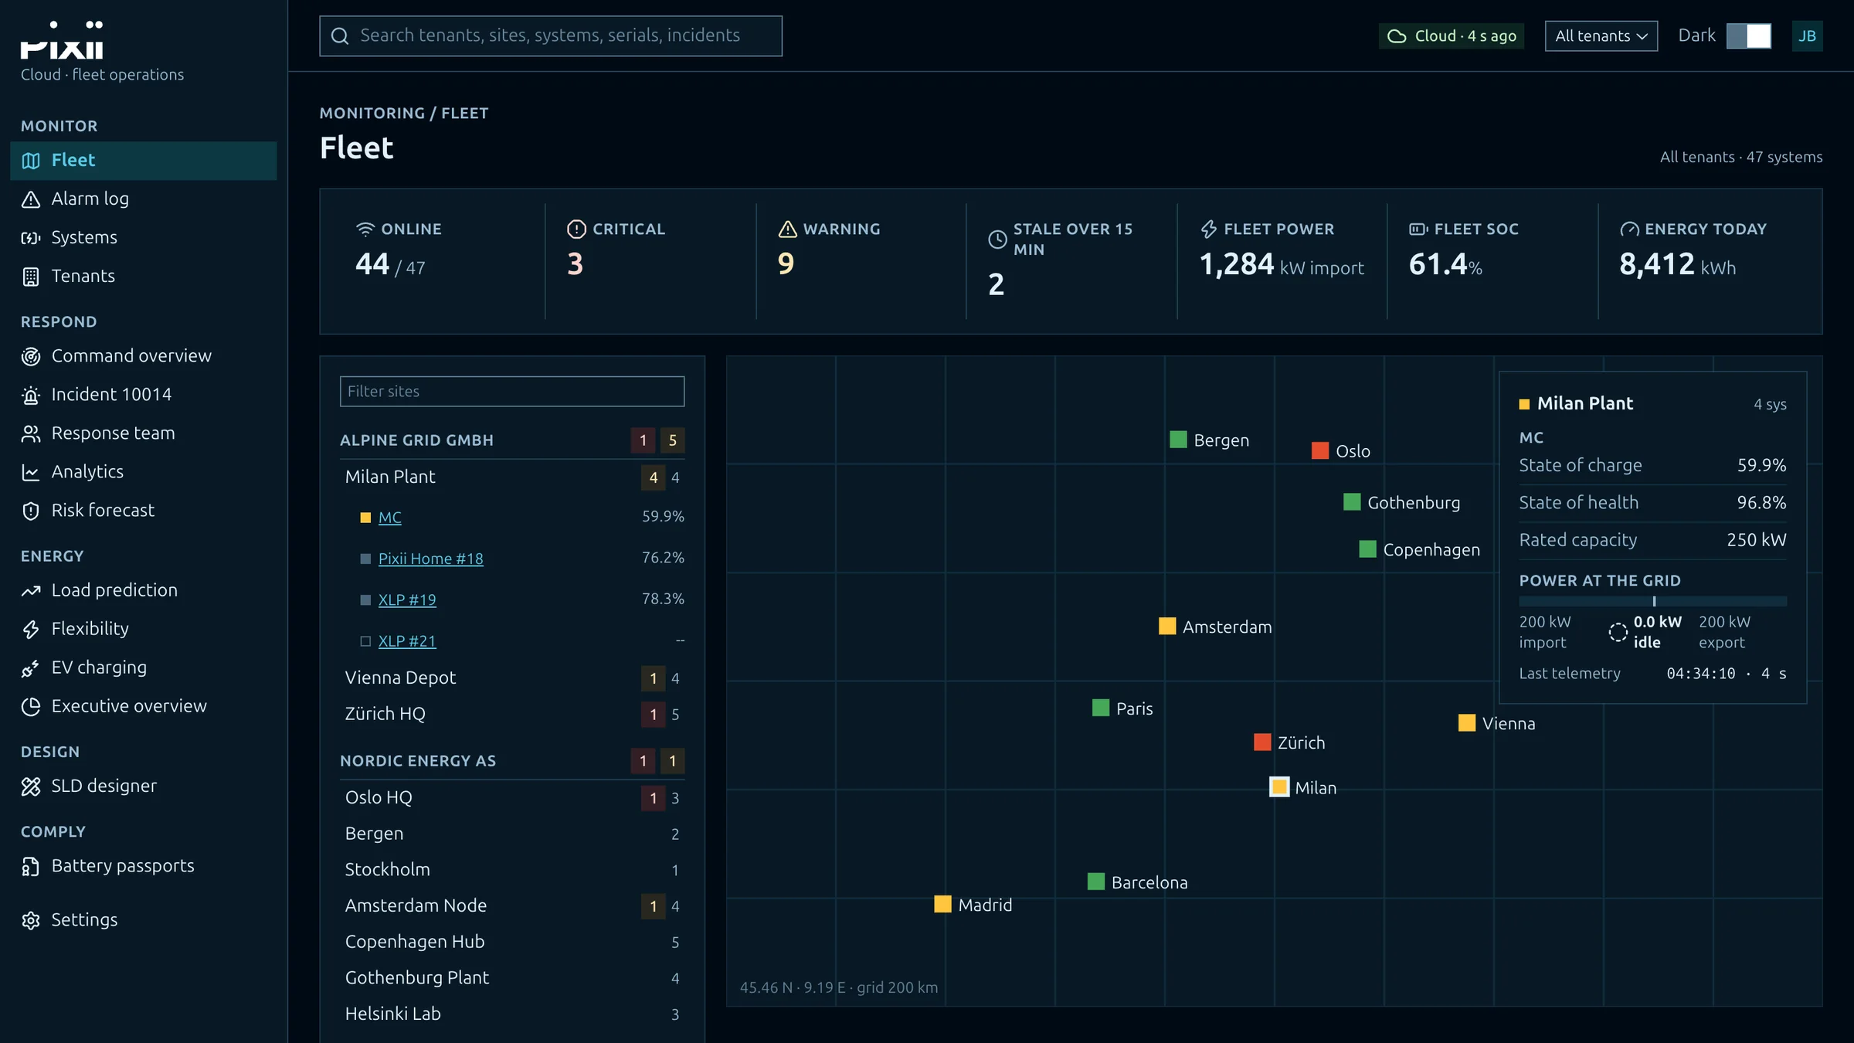Expand the Vienna Depot site row
This screenshot has height=1043, width=1854.
(x=512, y=678)
